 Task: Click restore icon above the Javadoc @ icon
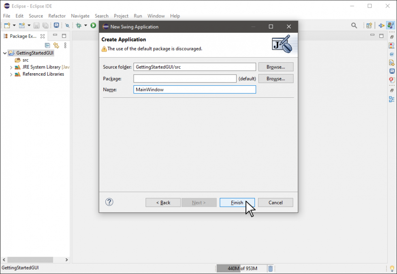pyautogui.click(x=392, y=37)
